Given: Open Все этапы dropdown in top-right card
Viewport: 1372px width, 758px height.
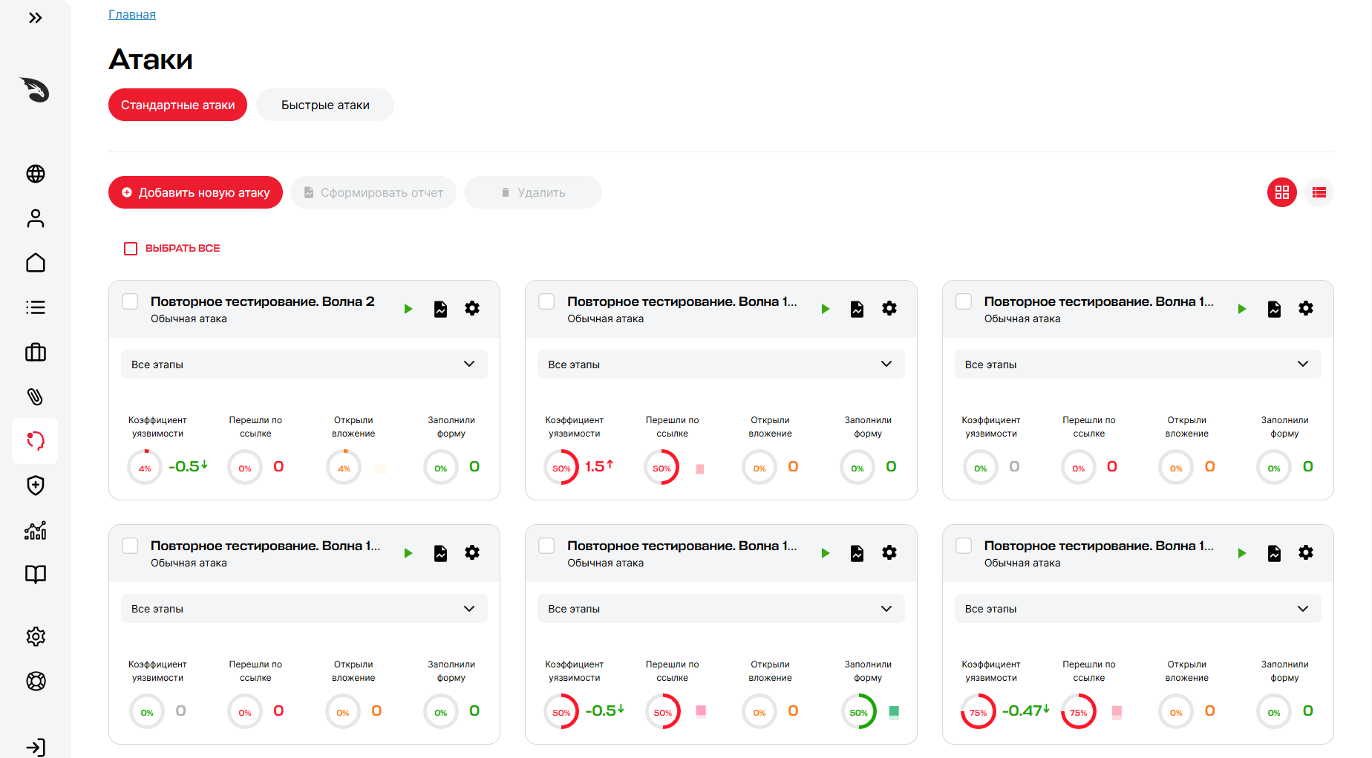Looking at the screenshot, I should point(1137,365).
